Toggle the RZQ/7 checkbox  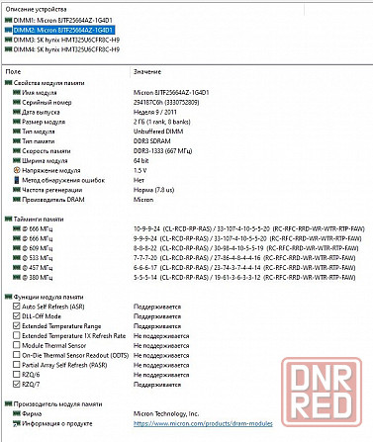pos(17,384)
